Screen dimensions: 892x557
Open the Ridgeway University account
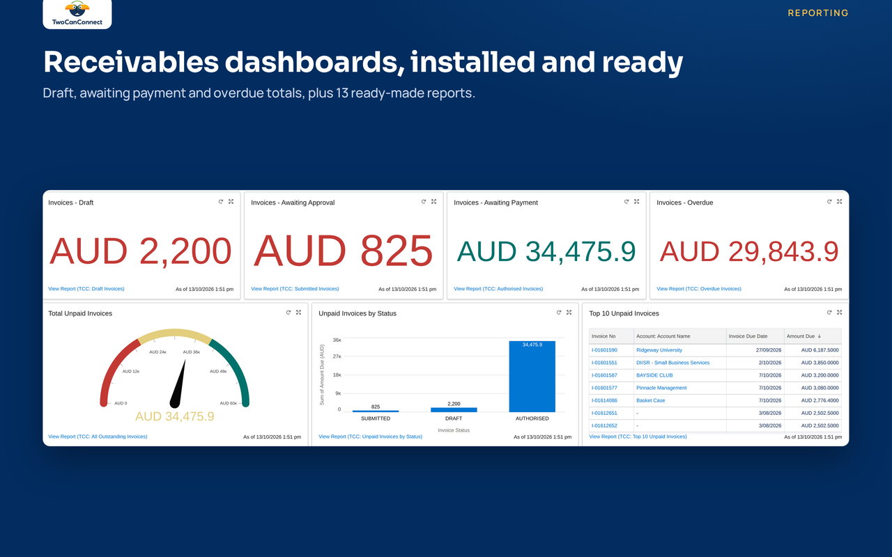pos(659,350)
